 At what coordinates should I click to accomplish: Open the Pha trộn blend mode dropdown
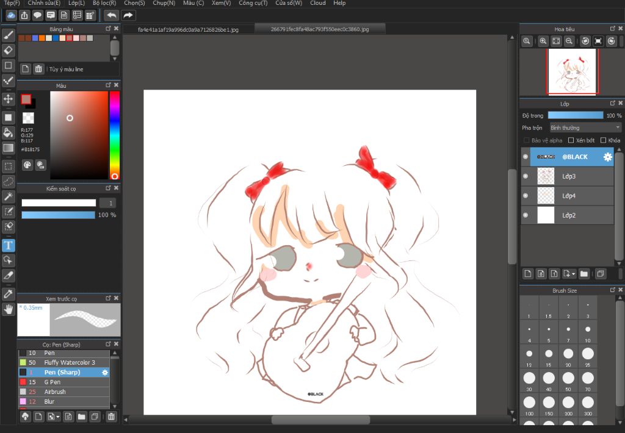click(x=585, y=128)
